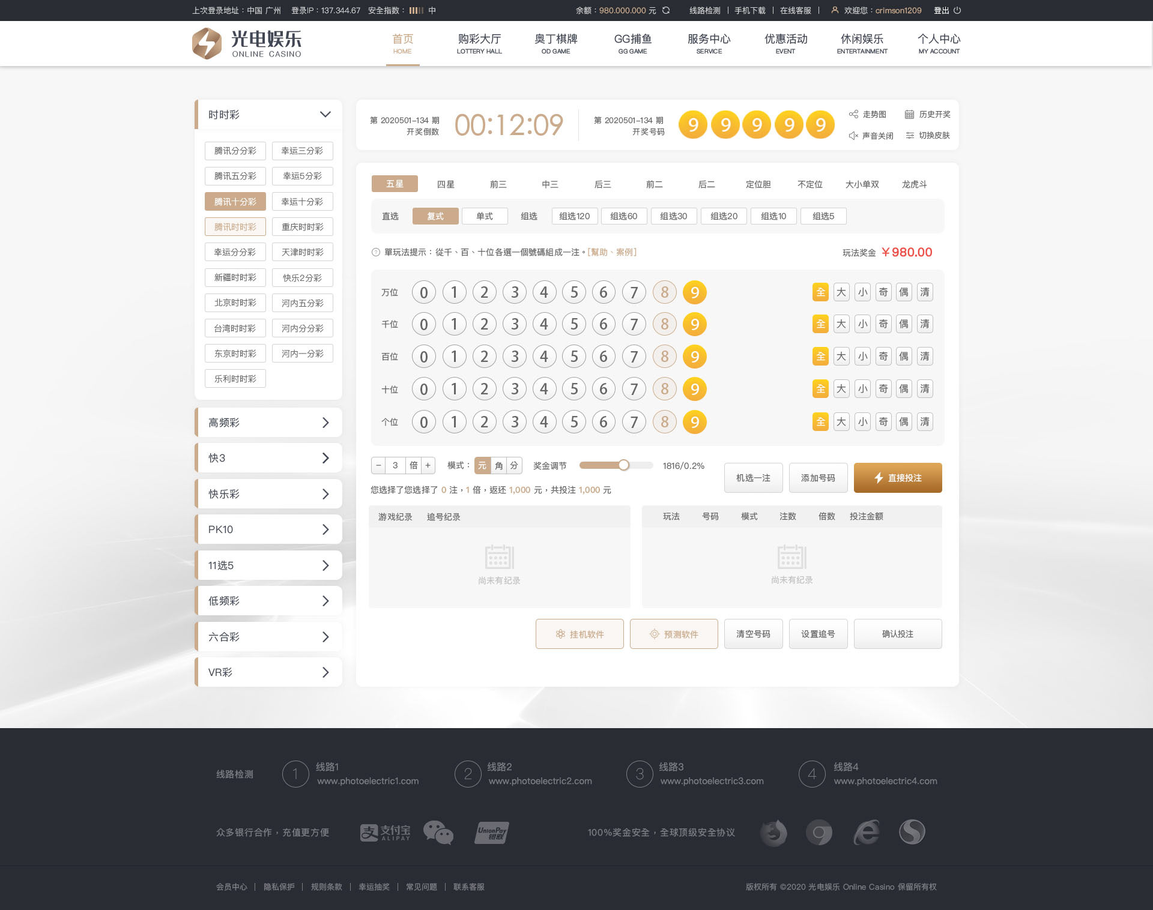Open 购彩大厅 Lottery Hall menu

coord(479,44)
